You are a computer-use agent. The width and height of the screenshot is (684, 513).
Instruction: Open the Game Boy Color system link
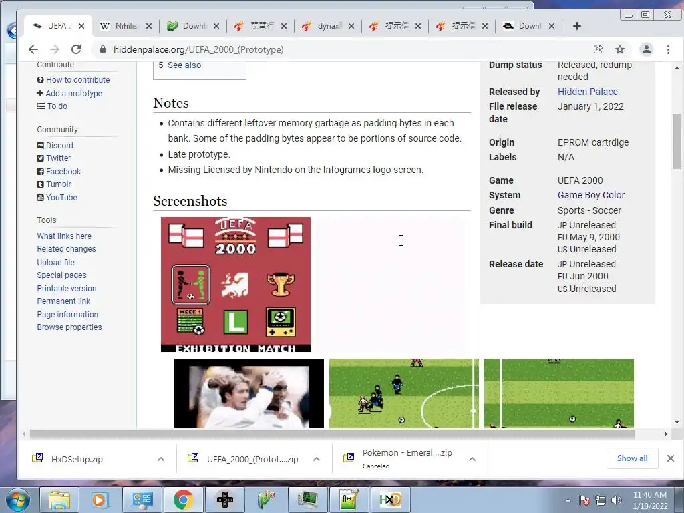point(590,195)
